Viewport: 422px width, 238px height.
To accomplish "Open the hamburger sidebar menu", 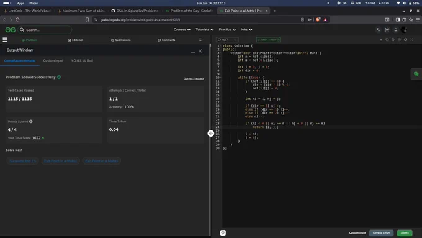I will click(5, 40).
